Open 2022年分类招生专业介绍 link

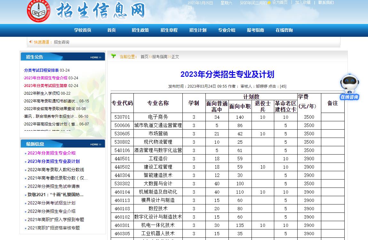pos(52,211)
